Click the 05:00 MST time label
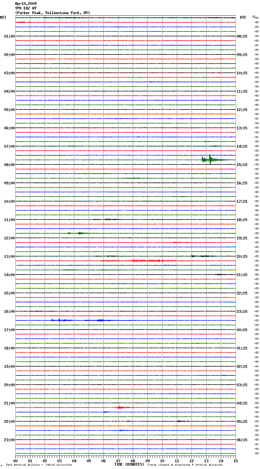This screenshot has width=260, height=469. click(x=9, y=110)
